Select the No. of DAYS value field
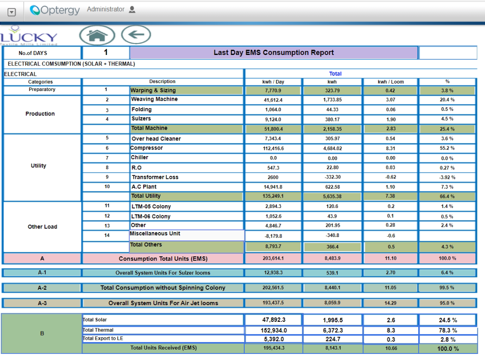The height and width of the screenshot is (357, 485). coord(105,53)
